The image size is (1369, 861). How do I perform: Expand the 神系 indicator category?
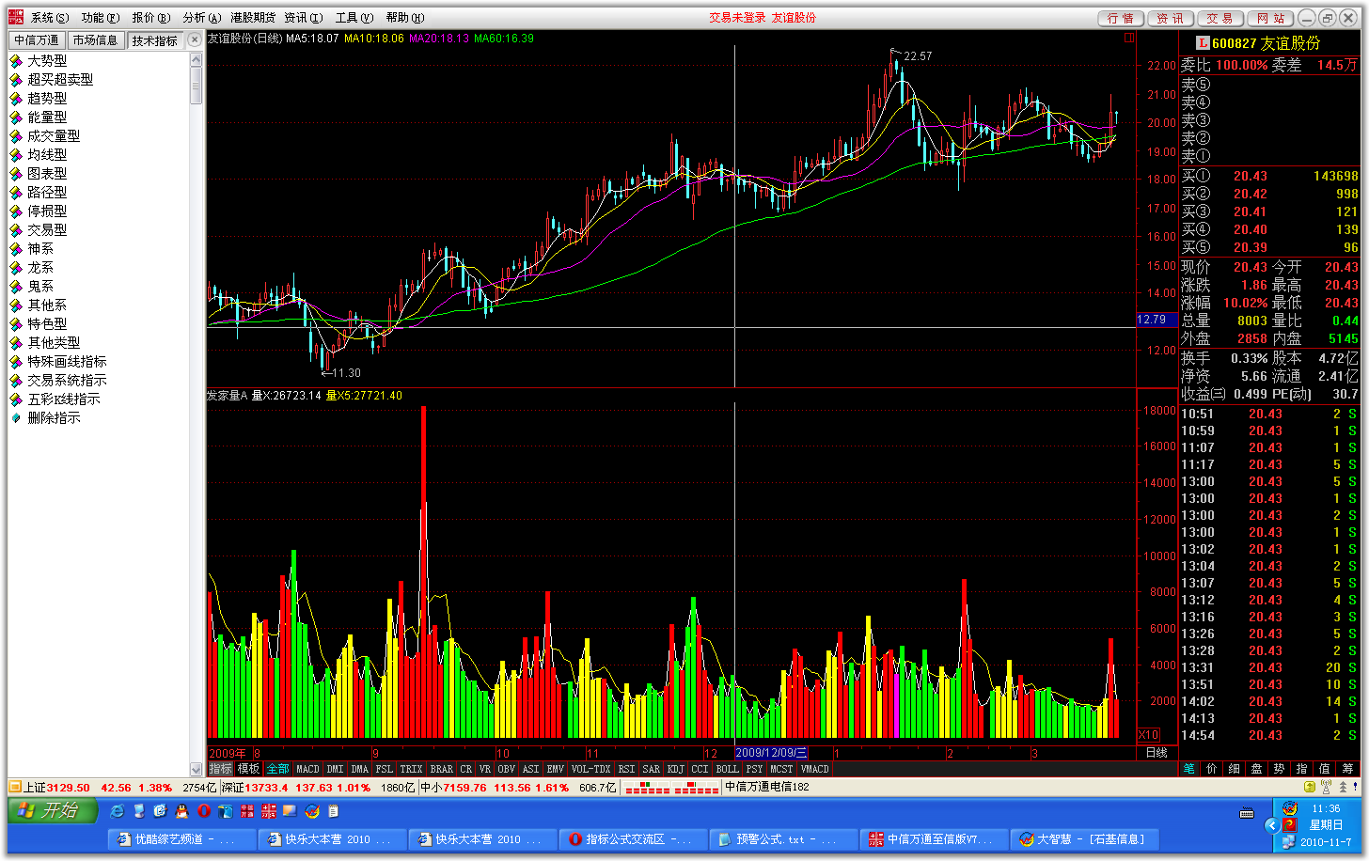coord(40,249)
